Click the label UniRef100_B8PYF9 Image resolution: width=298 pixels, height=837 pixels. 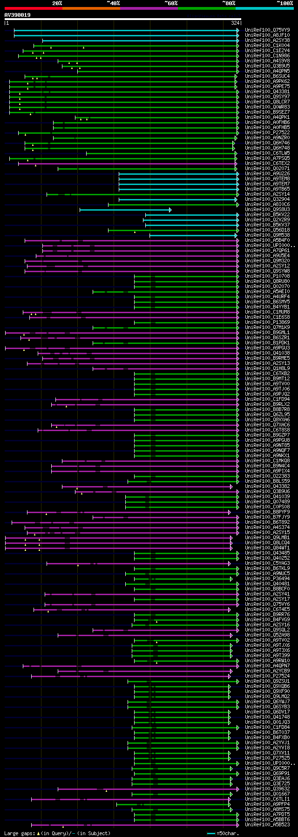(267, 512)
